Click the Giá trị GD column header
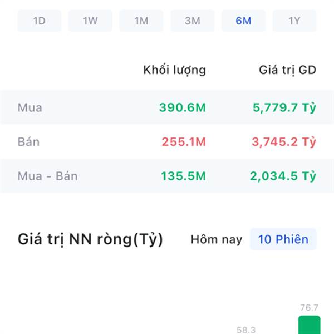This screenshot has height=334, width=334. click(287, 70)
